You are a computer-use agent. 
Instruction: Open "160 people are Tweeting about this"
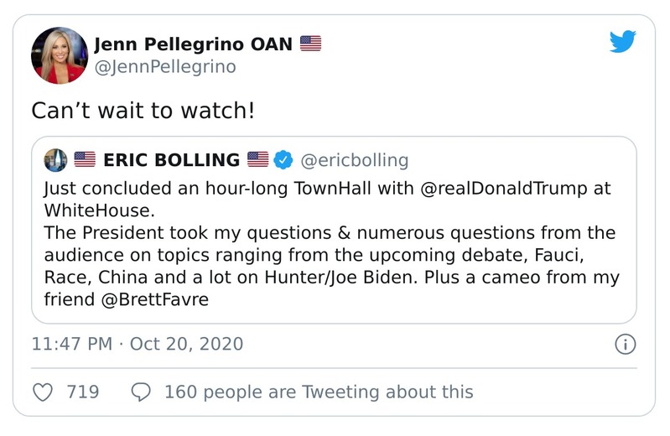(x=319, y=392)
